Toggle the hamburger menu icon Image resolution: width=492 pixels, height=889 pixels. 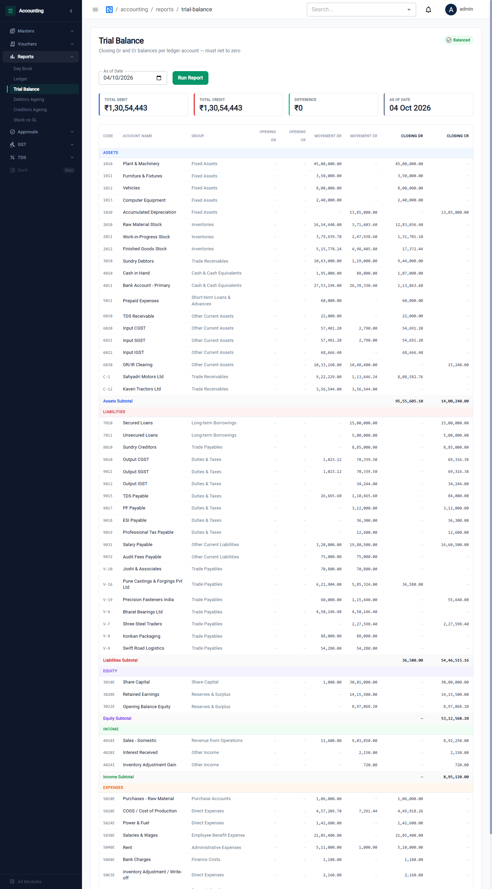point(96,10)
